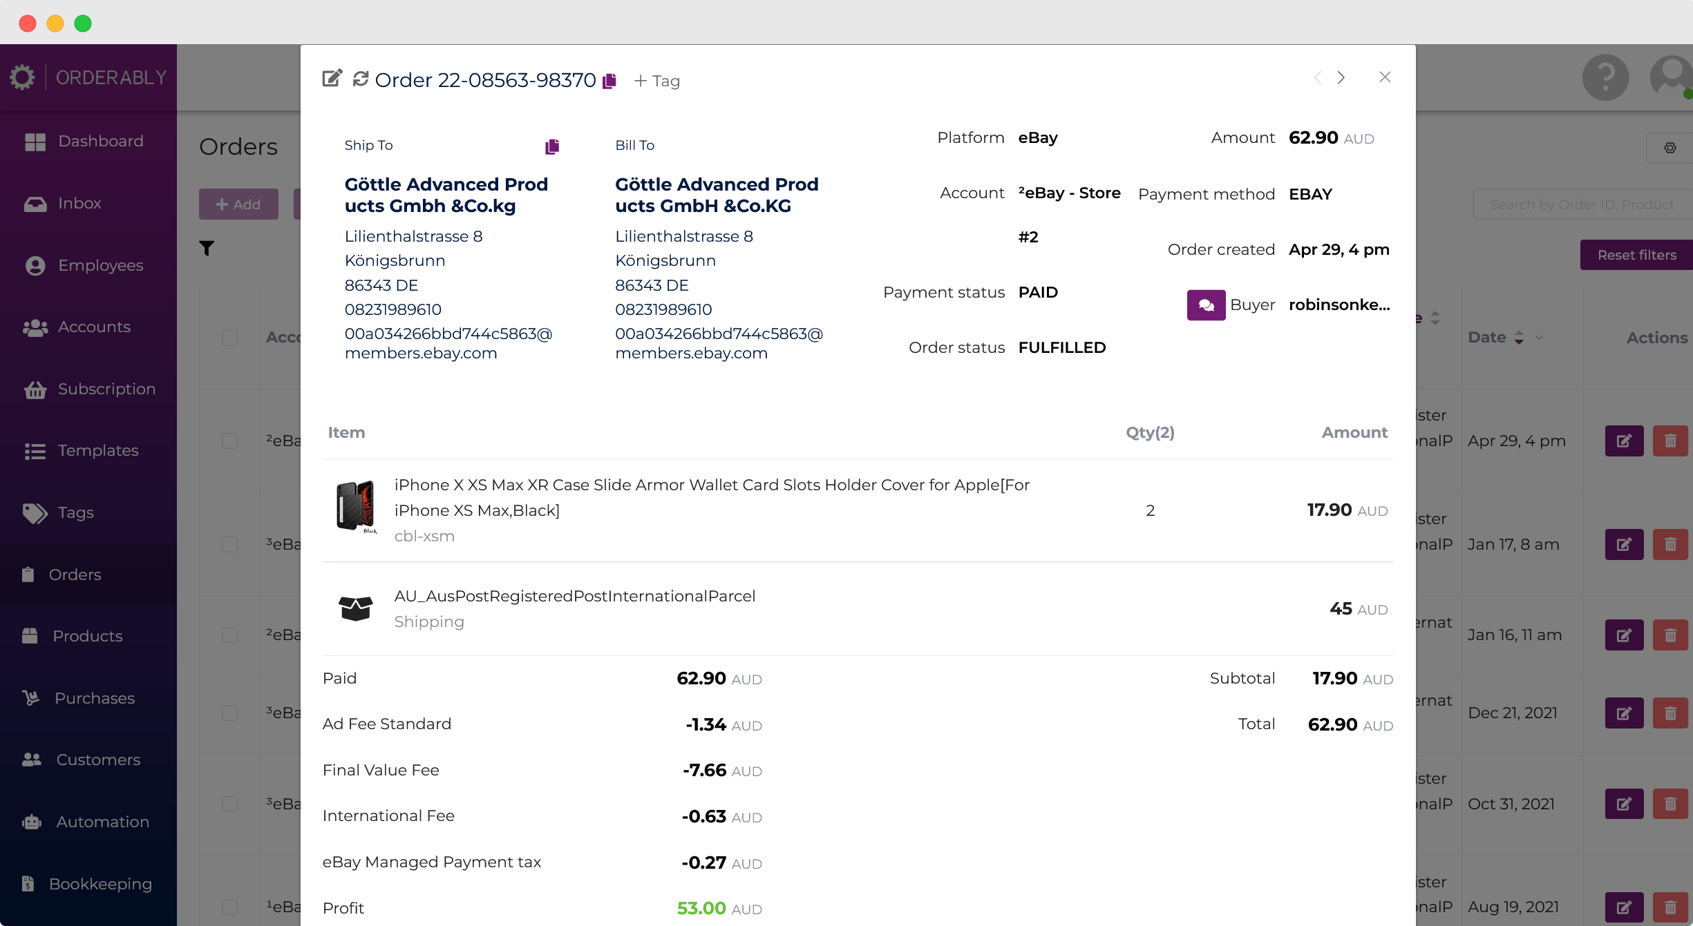Open Automation page
Screen dimensions: 1693x926
coord(88,822)
